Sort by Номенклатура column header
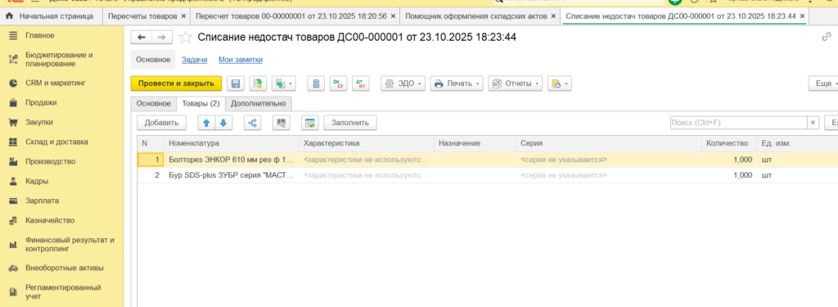The image size is (838, 307). click(232, 143)
